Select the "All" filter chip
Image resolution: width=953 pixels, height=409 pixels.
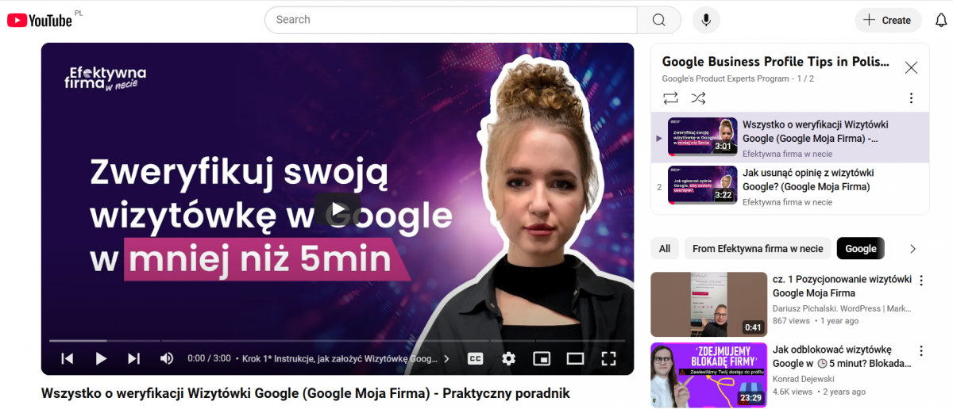665,249
